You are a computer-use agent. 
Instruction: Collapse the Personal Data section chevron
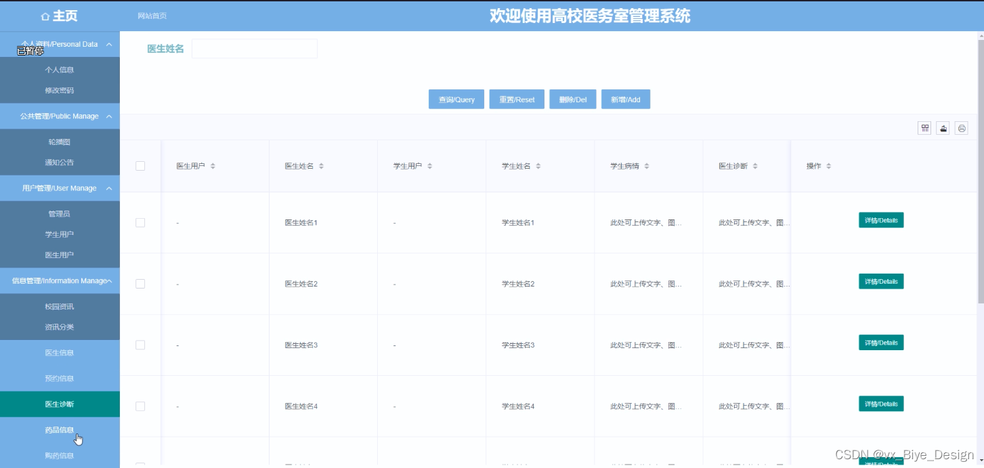coord(109,44)
